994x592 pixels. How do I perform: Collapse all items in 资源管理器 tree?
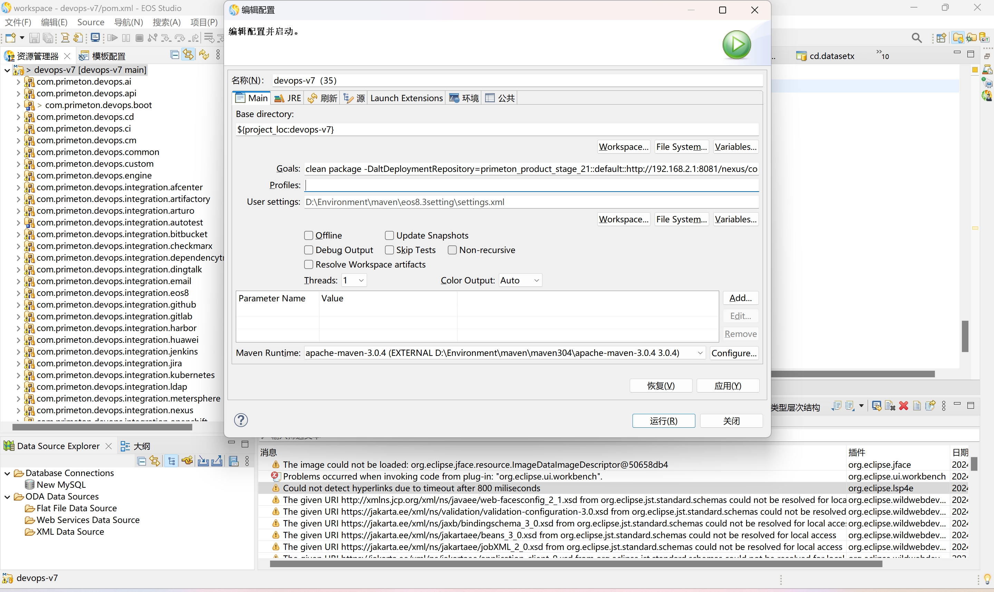click(x=175, y=55)
